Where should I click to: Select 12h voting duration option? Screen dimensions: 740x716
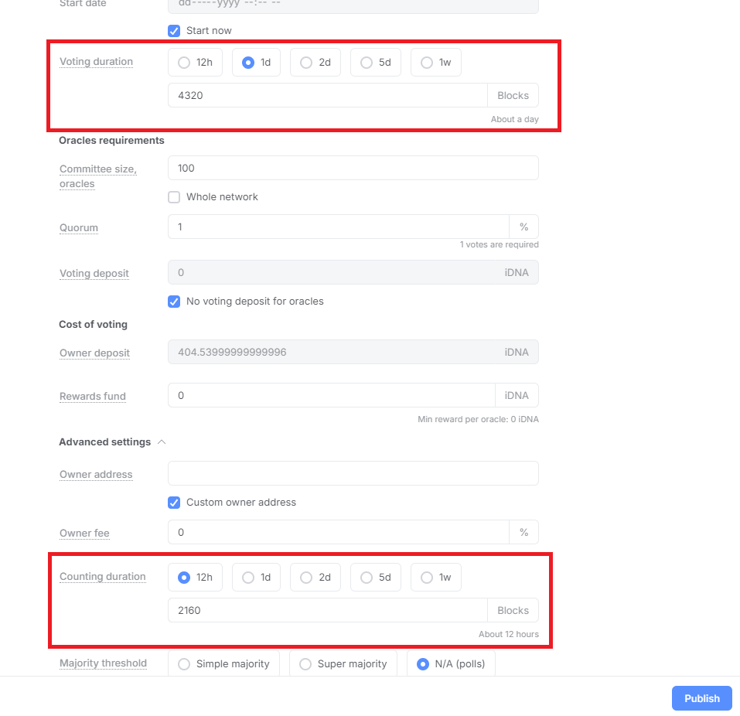[x=185, y=62]
